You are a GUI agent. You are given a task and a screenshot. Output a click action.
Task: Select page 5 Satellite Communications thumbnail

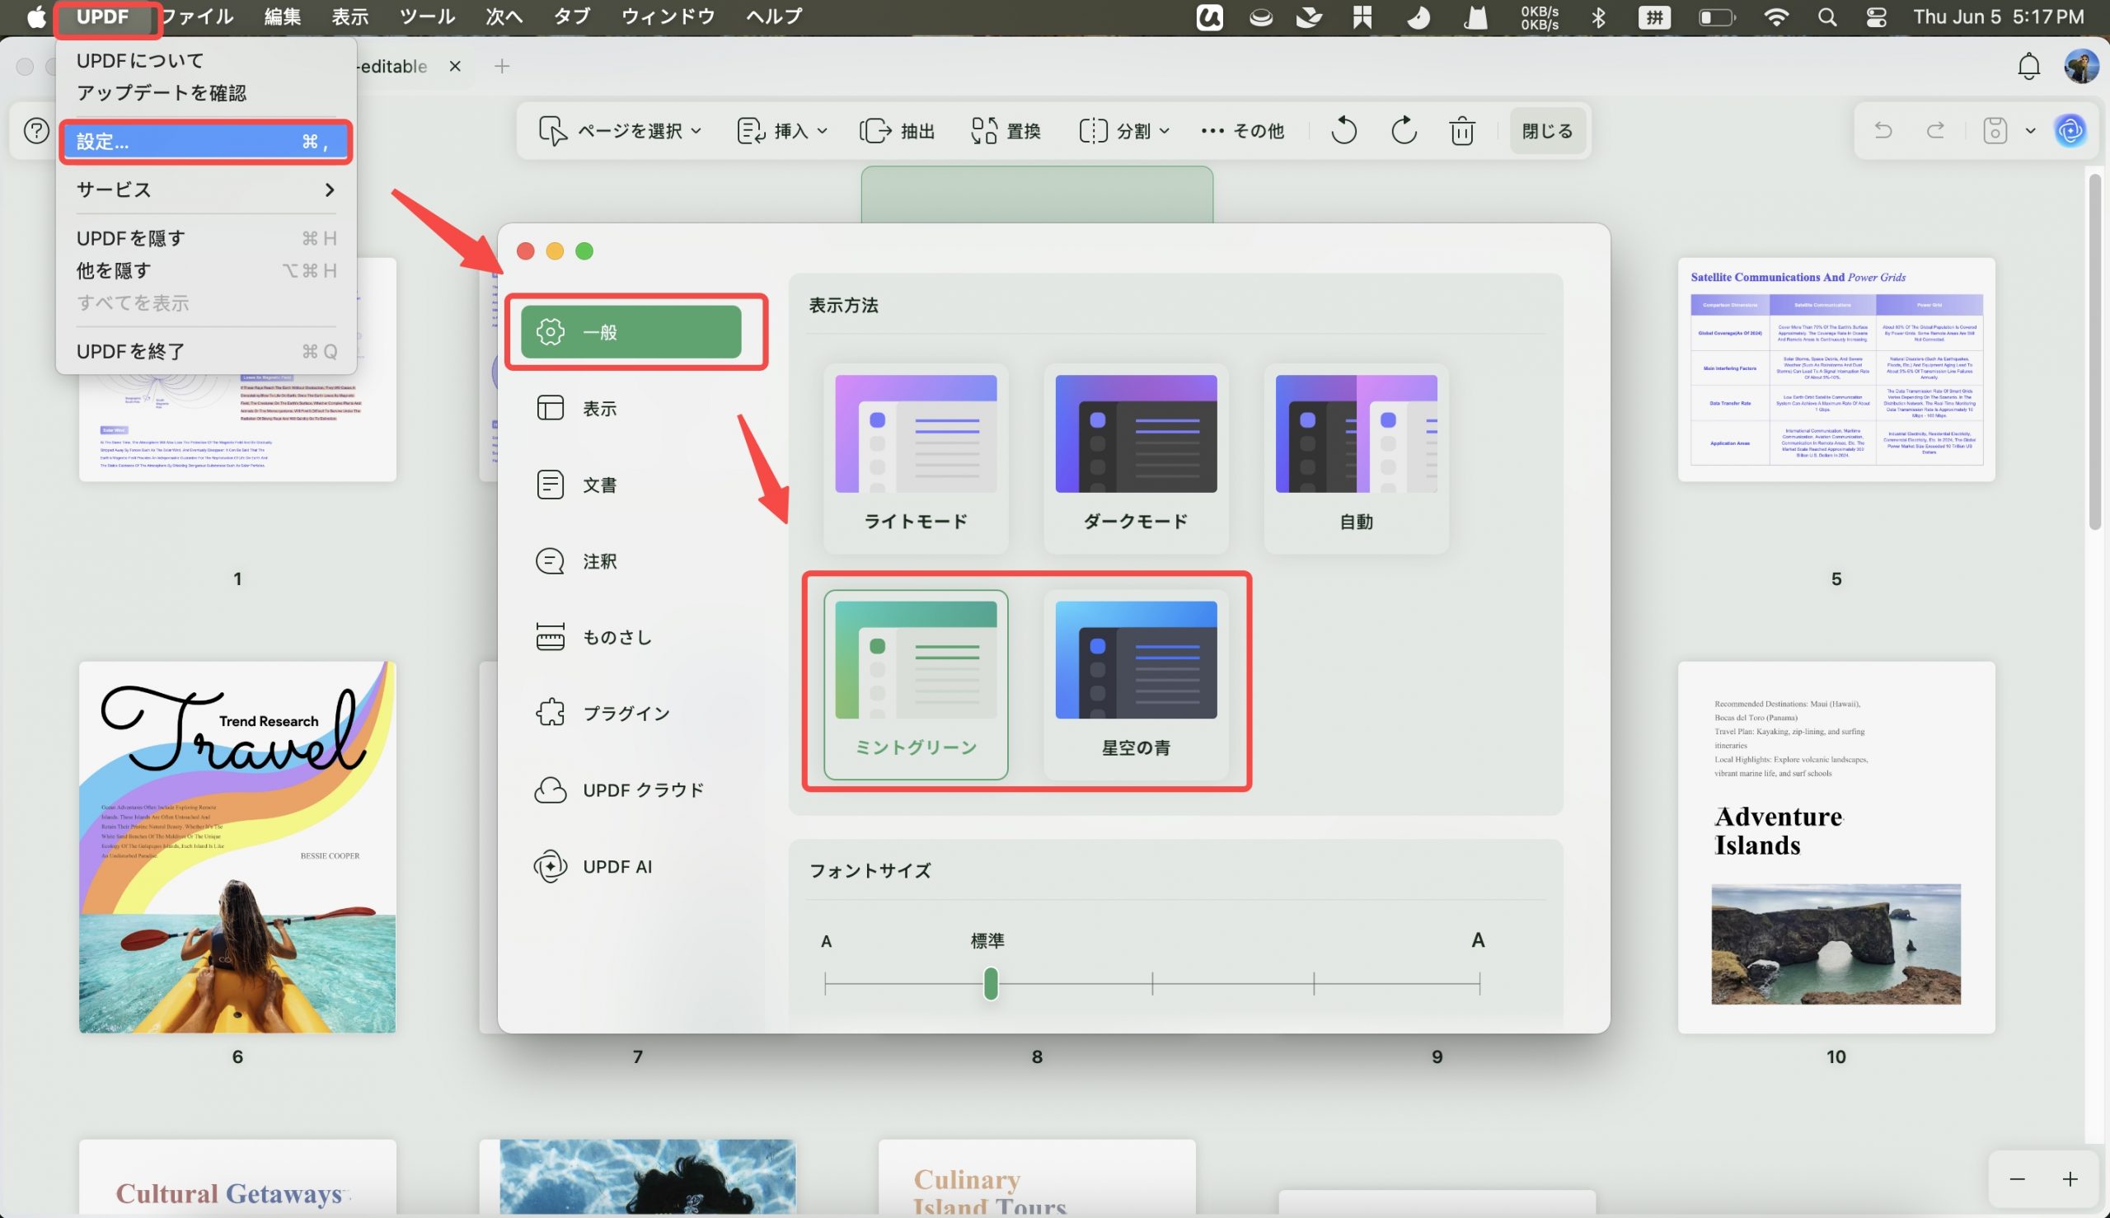point(1836,369)
